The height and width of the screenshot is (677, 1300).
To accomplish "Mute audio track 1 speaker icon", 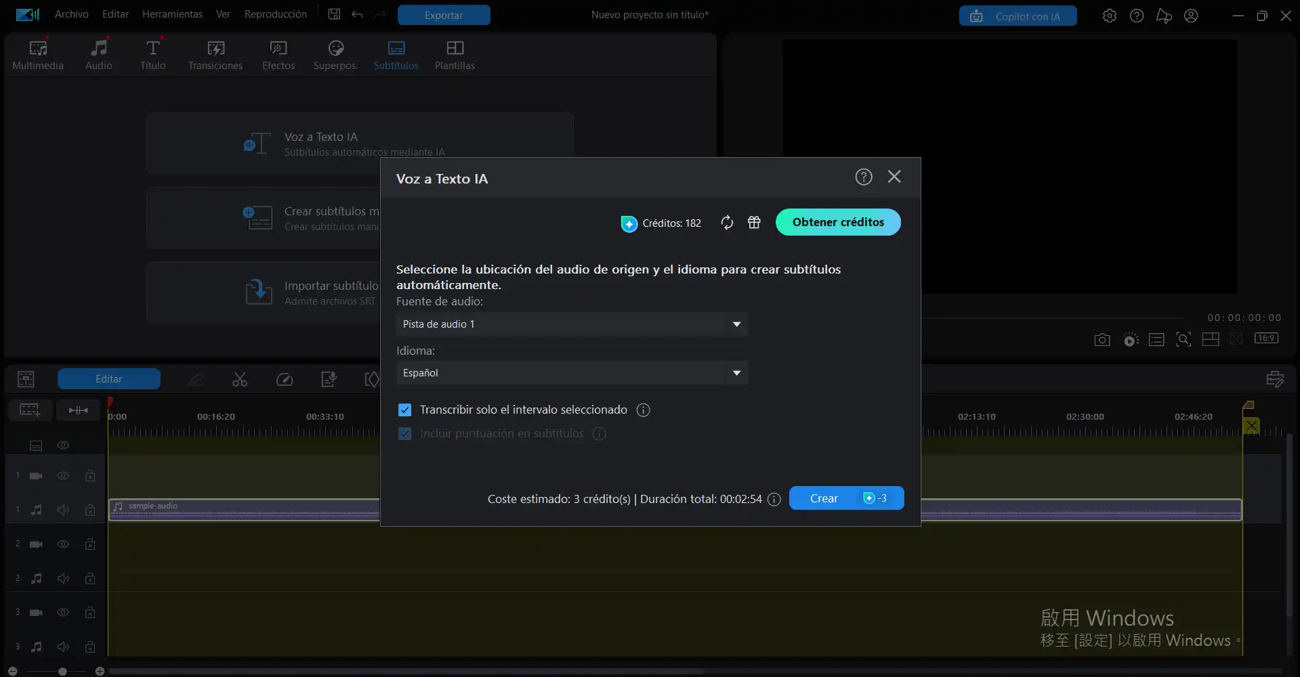I will pyautogui.click(x=63, y=510).
